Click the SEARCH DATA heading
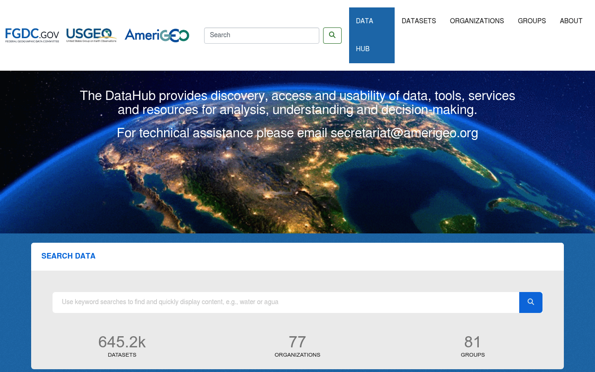 point(68,257)
